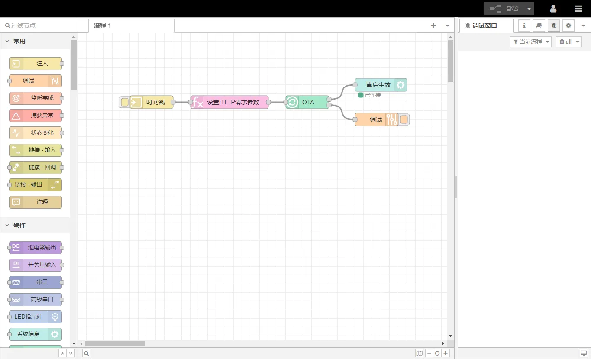Viewport: 591px width, 359px height.
Task: Expand the 部署 deploy options dropdown arrow
Action: (x=529, y=9)
